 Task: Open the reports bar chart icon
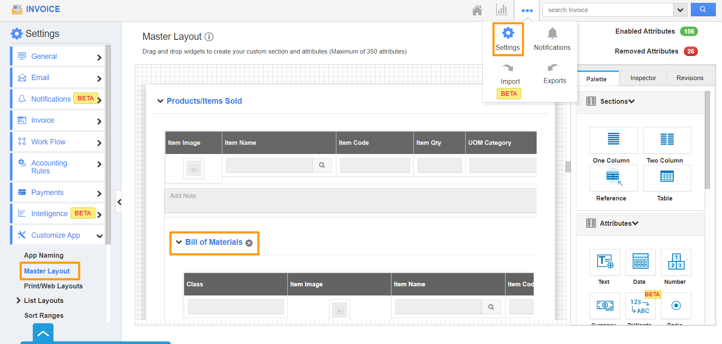(x=502, y=10)
